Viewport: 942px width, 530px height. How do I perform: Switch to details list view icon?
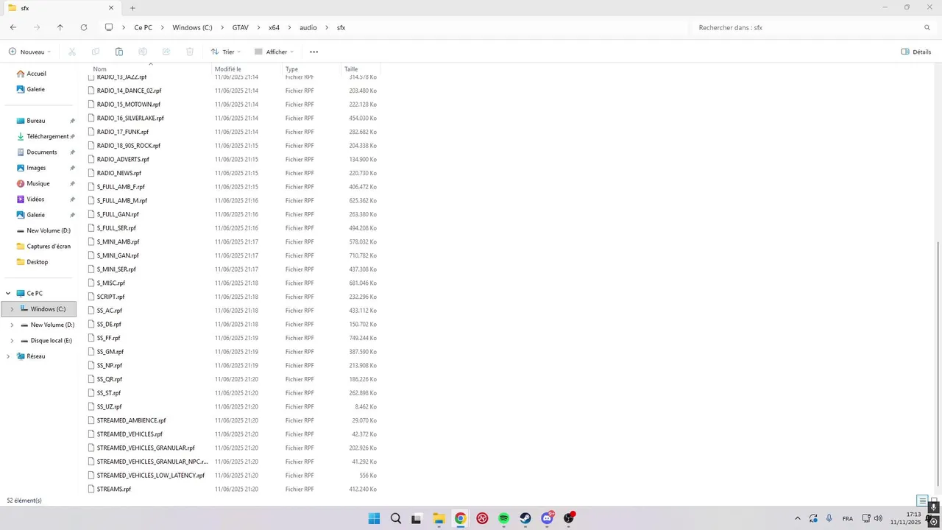click(922, 501)
